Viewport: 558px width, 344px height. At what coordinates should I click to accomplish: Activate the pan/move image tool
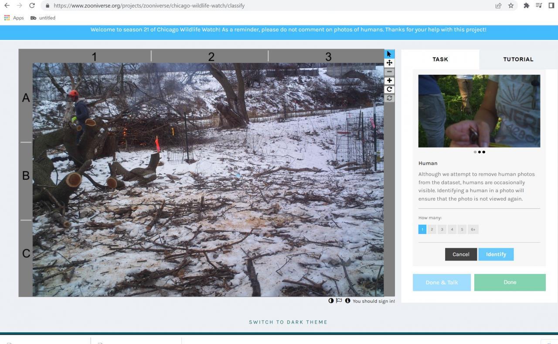point(389,63)
